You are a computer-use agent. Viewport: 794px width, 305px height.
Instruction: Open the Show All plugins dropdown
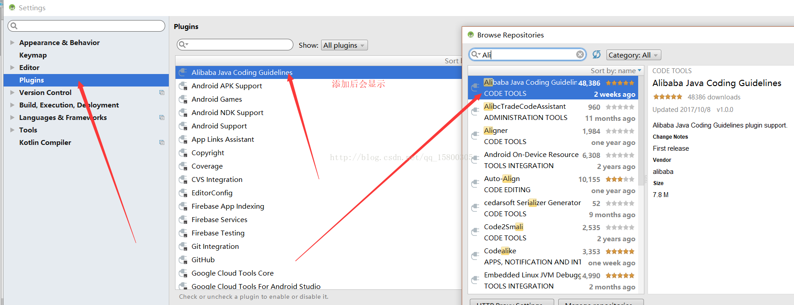[344, 45]
